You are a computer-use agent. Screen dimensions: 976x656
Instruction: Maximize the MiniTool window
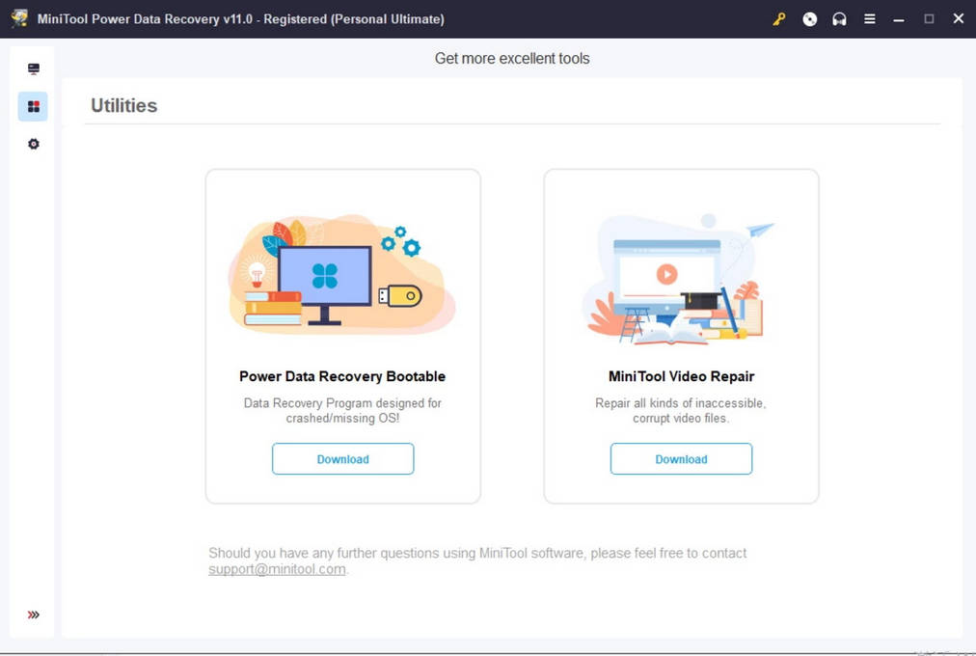pyautogui.click(x=929, y=19)
